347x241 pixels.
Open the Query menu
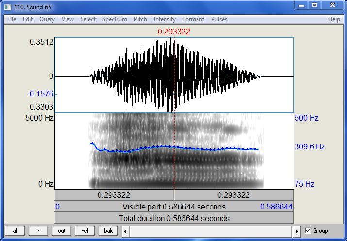pyautogui.click(x=47, y=19)
